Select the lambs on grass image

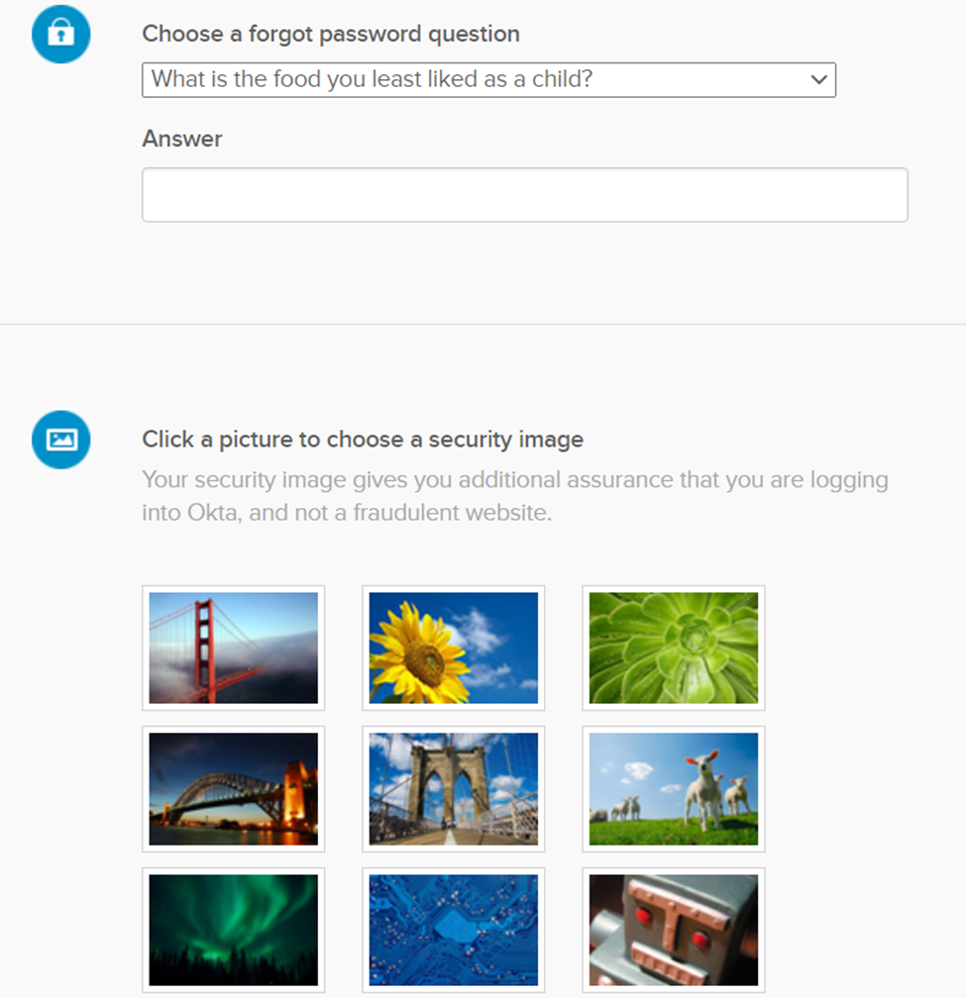[x=674, y=789]
